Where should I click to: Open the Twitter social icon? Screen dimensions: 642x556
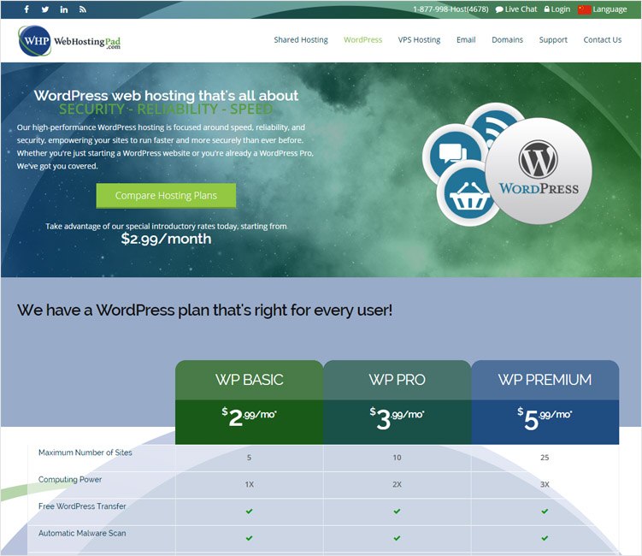[x=45, y=9]
